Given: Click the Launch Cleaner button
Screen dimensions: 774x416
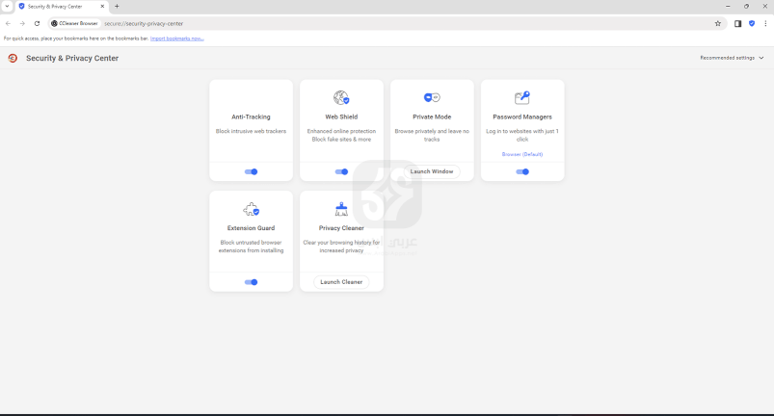Looking at the screenshot, I should (x=341, y=282).
